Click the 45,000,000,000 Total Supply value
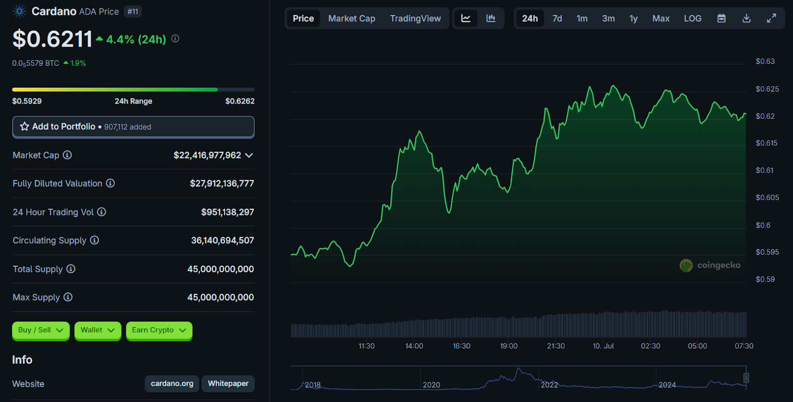The height and width of the screenshot is (402, 793). coord(221,269)
